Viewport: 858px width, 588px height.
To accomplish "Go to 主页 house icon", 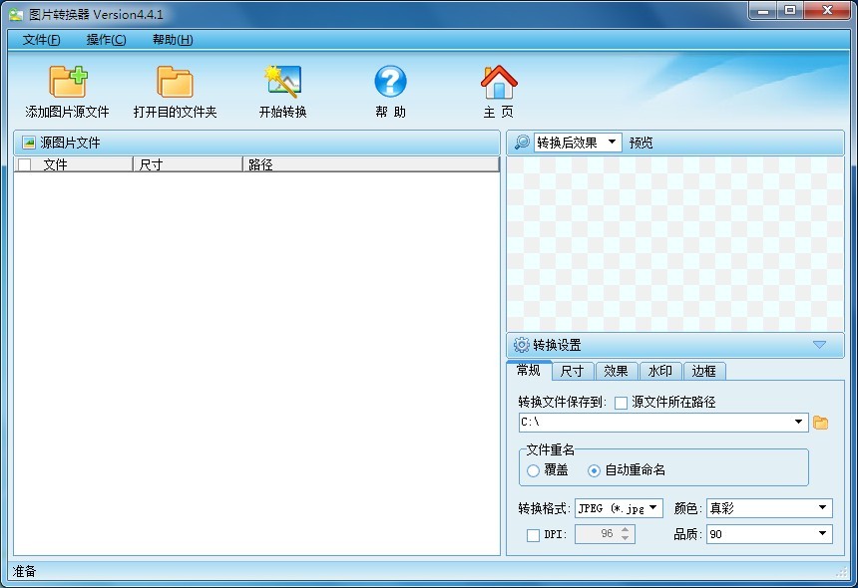I will 499,82.
